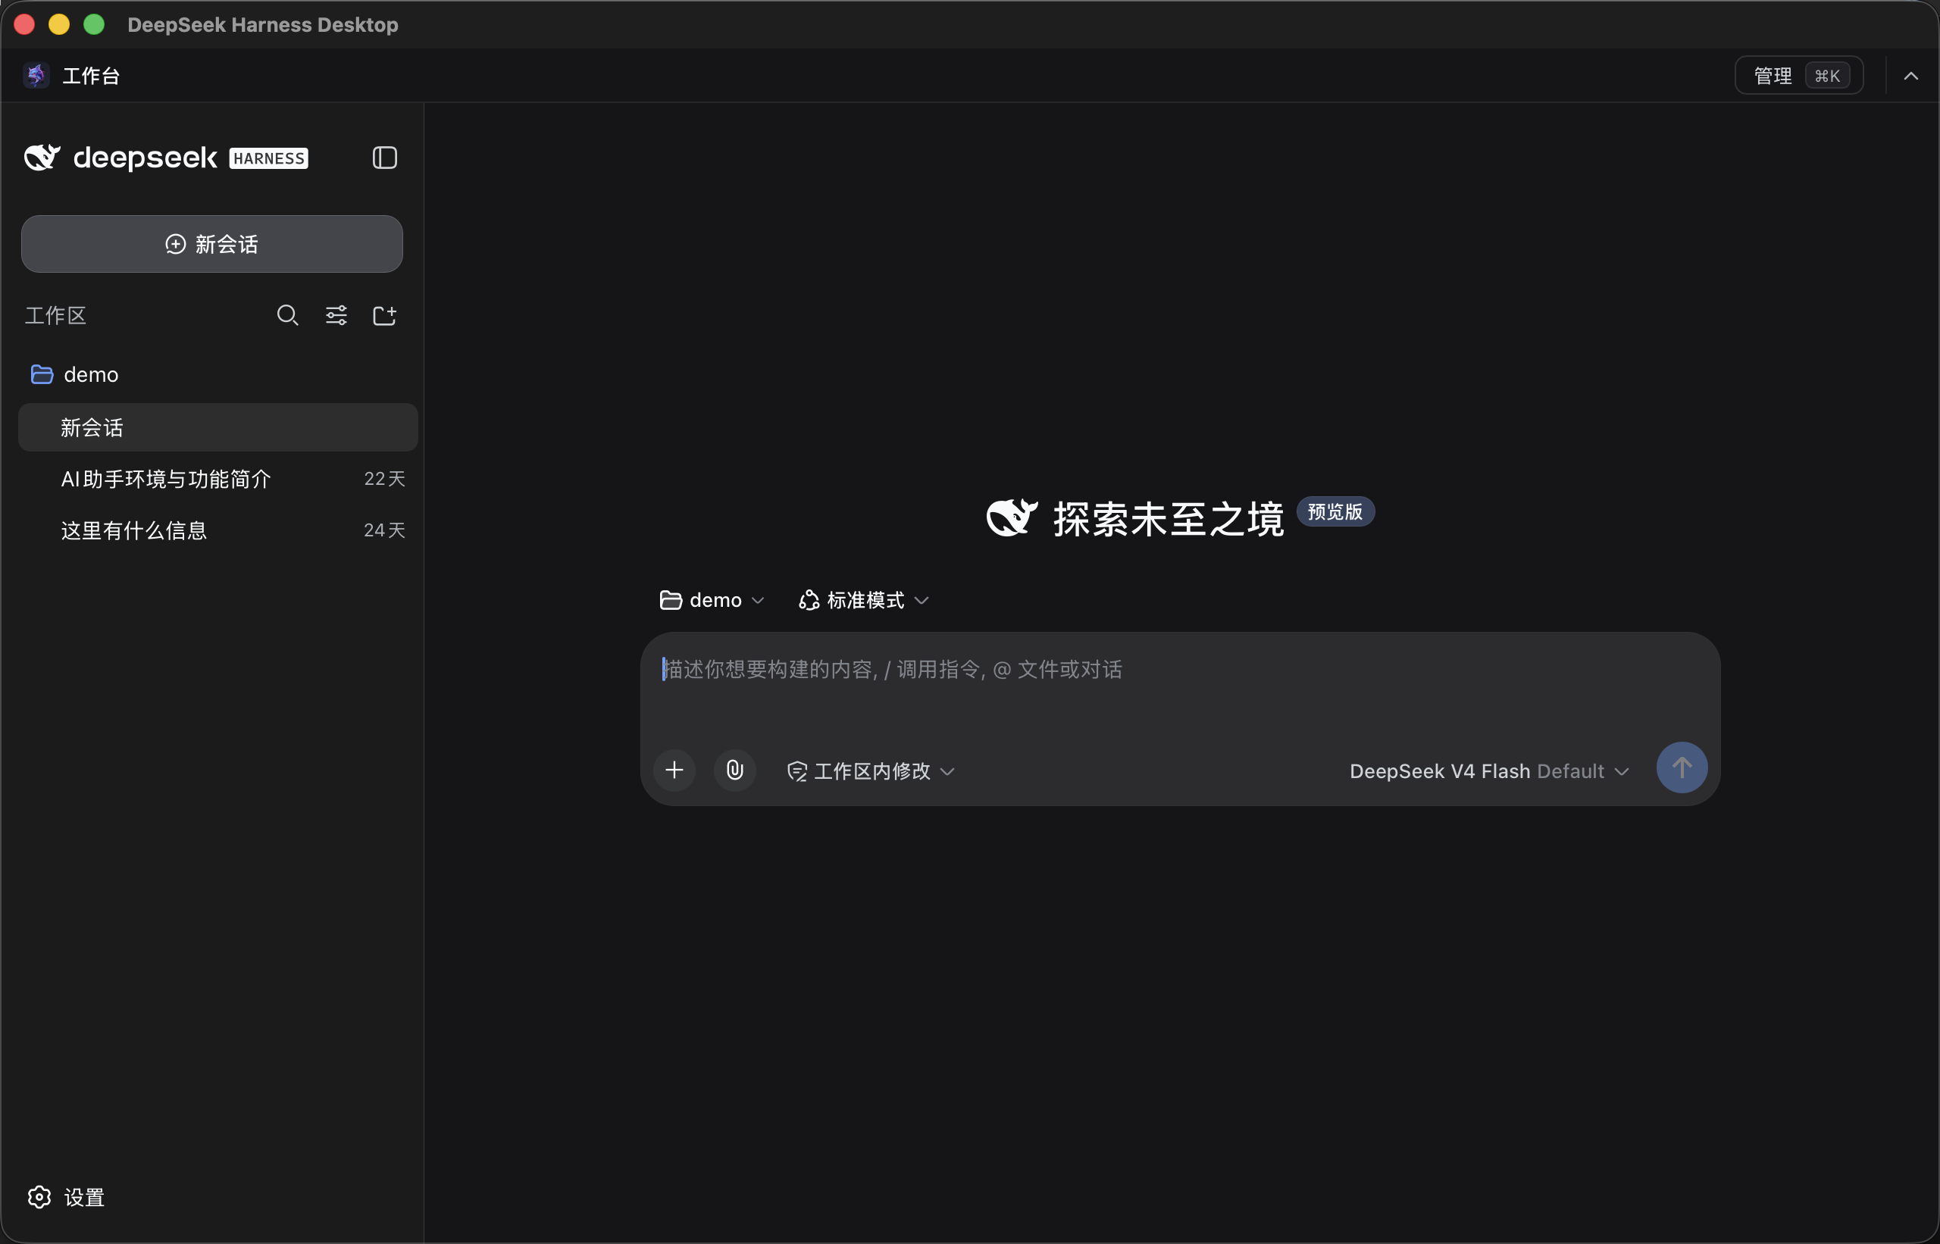Send the message with the arrow-up button
Viewport: 1940px width, 1244px height.
1682,767
